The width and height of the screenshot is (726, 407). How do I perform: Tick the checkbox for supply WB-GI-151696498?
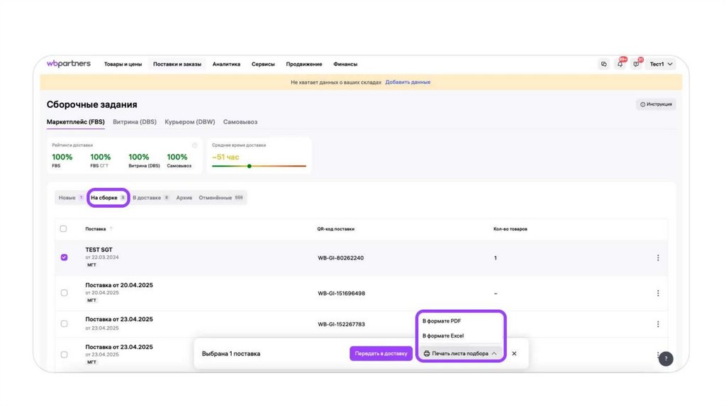coord(64,293)
